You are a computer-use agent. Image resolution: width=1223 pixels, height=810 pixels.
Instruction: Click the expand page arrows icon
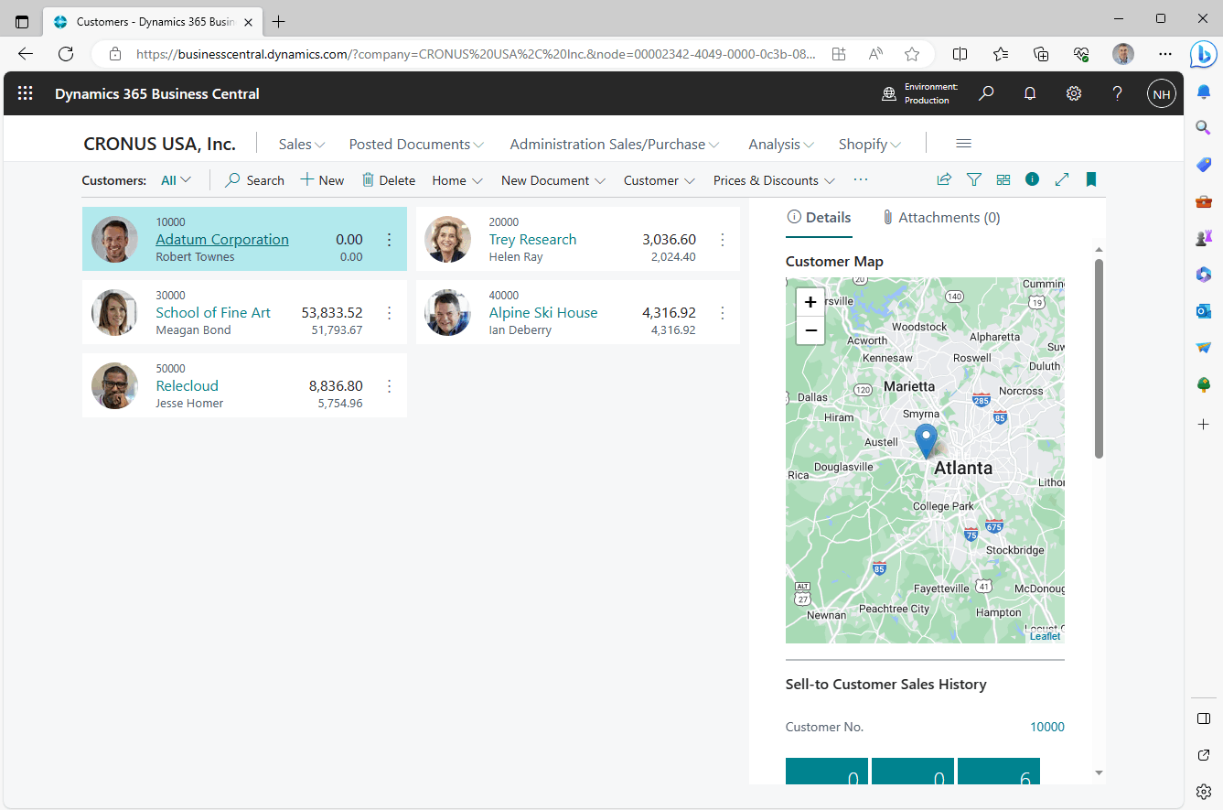(x=1062, y=180)
